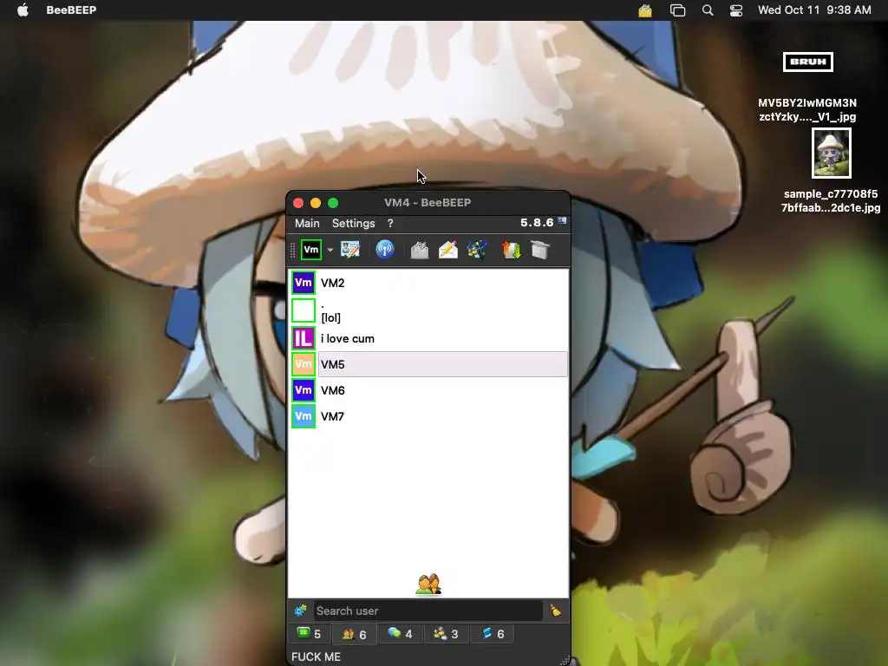Screen dimensions: 888x666
Task: Open the Apple menu
Action: 23,10
